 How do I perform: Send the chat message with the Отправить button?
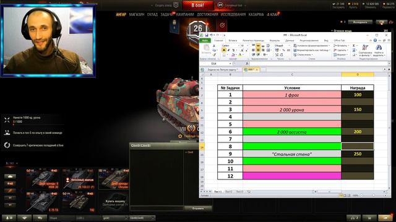[x=198, y=208]
